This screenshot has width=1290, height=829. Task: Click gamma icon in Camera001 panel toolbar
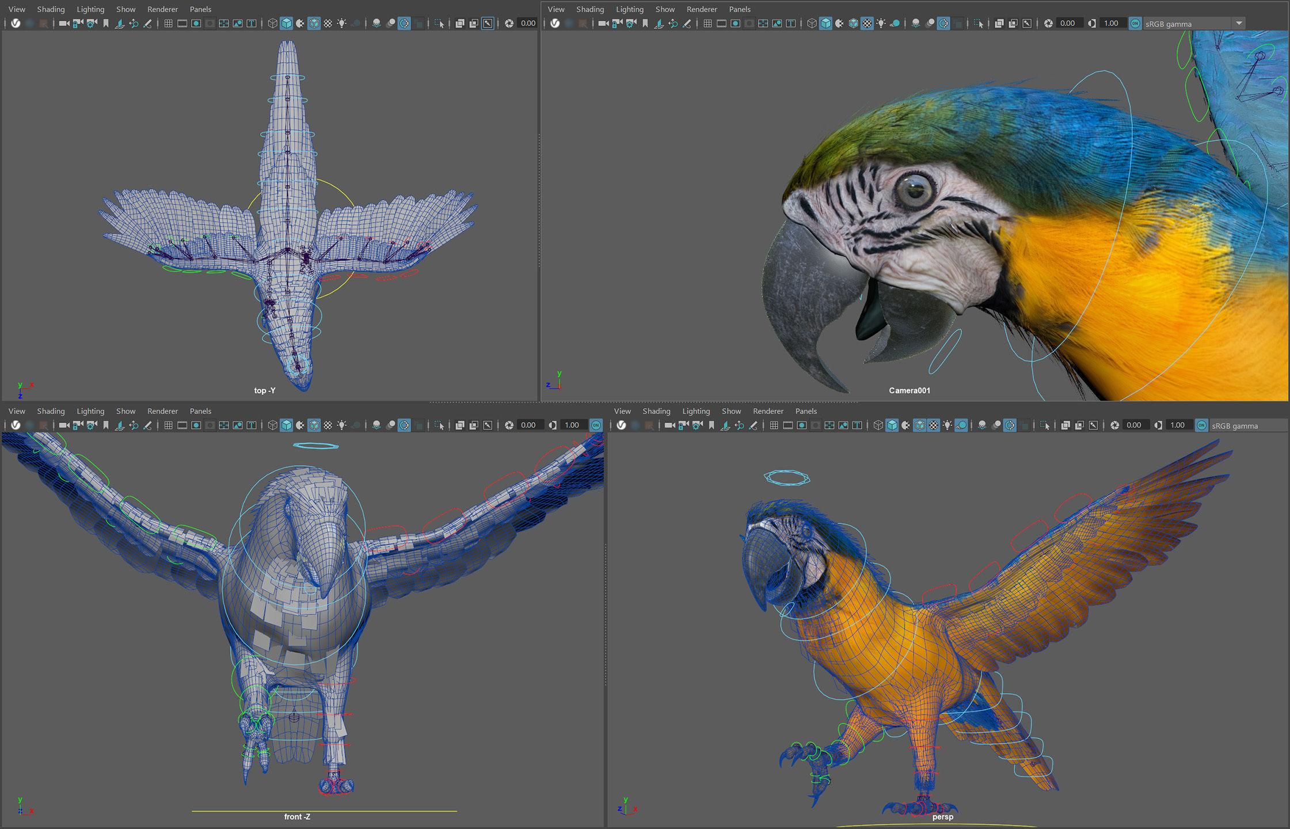(x=1092, y=24)
